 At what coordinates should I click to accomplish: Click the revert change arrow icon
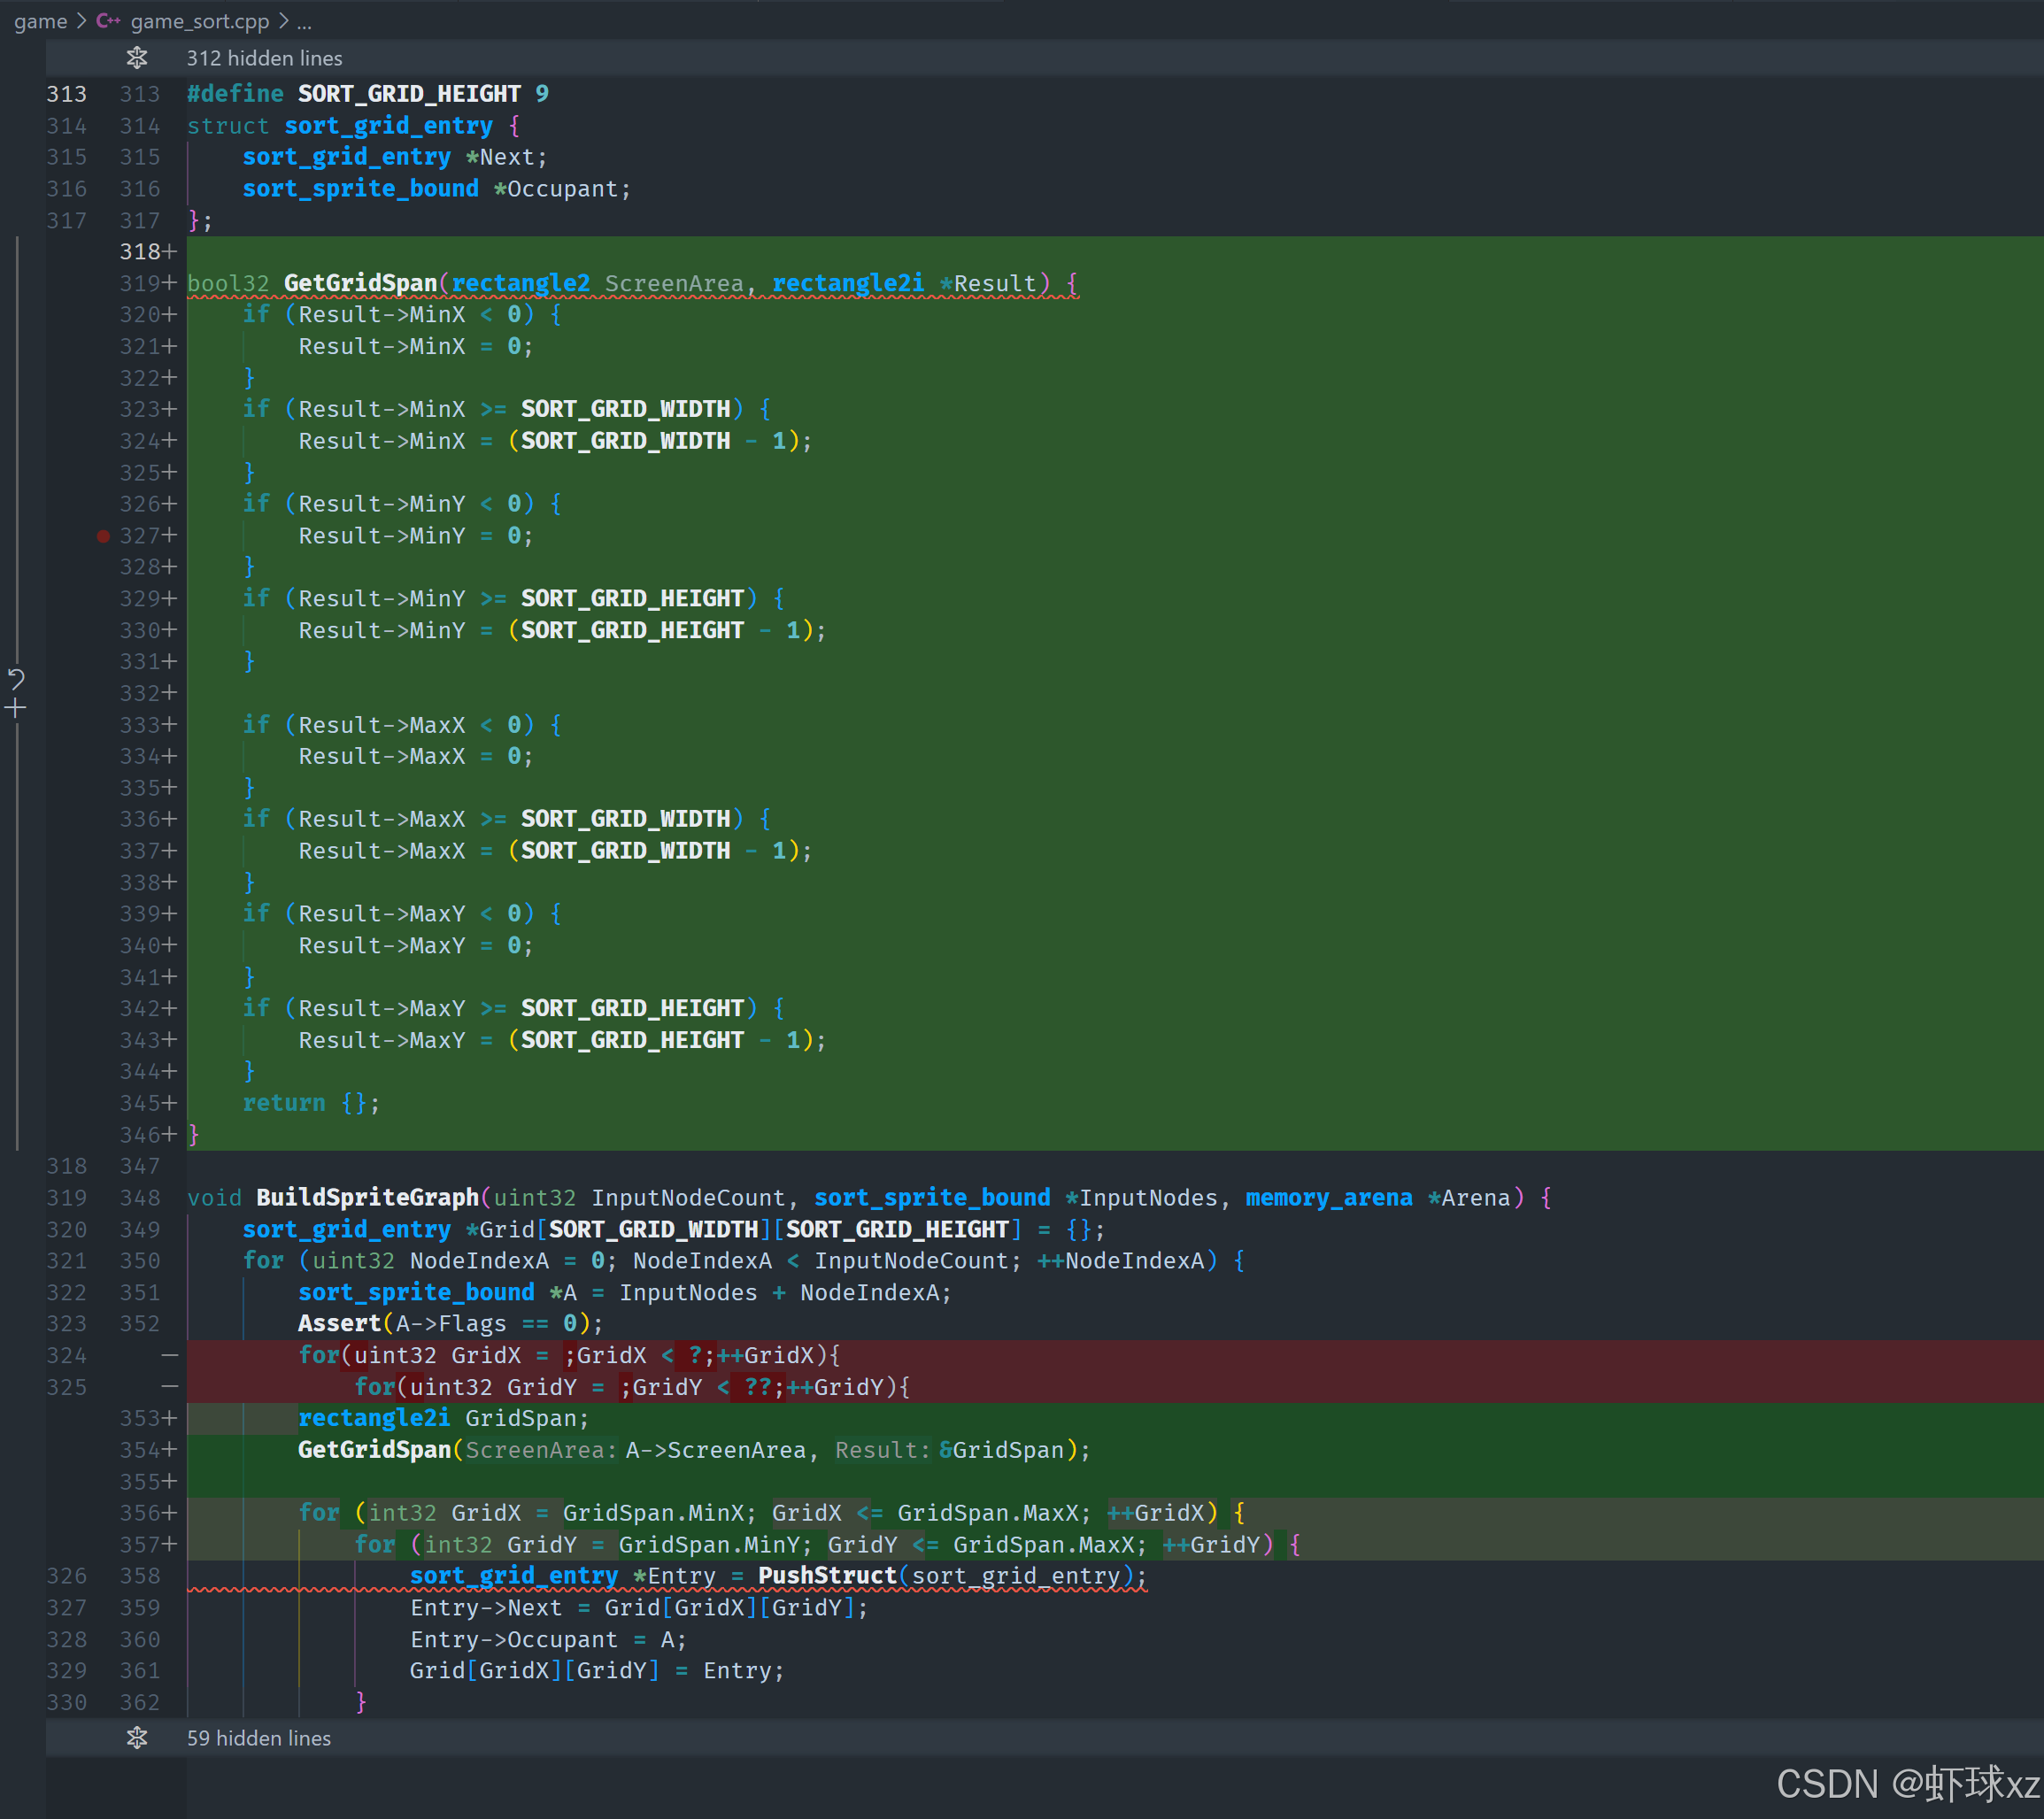[x=16, y=679]
